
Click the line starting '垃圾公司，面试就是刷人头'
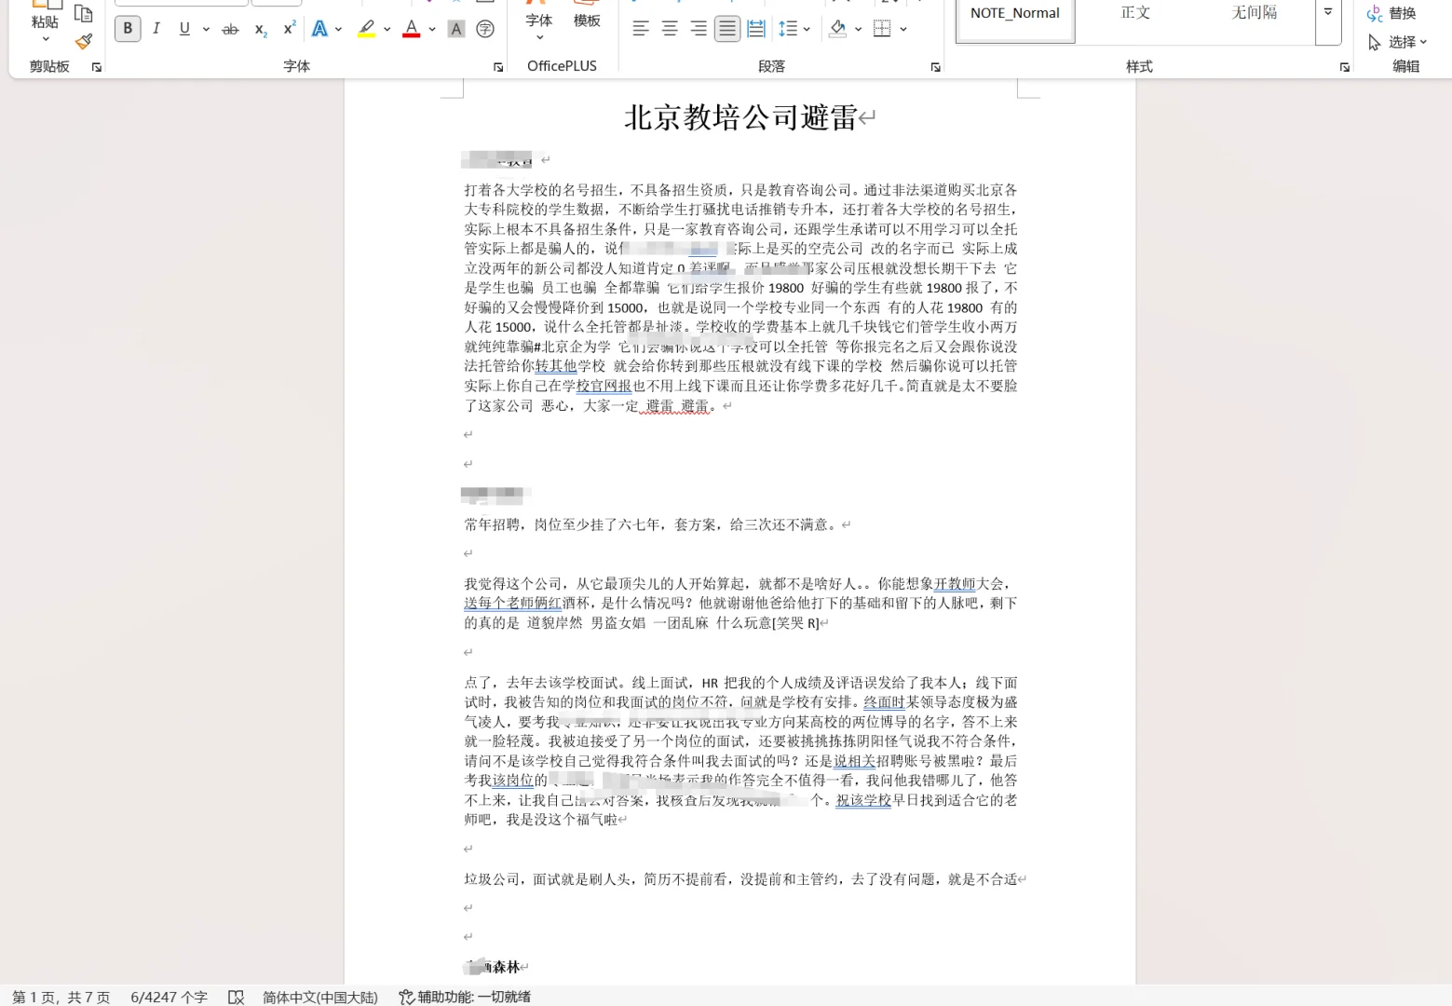[740, 878]
